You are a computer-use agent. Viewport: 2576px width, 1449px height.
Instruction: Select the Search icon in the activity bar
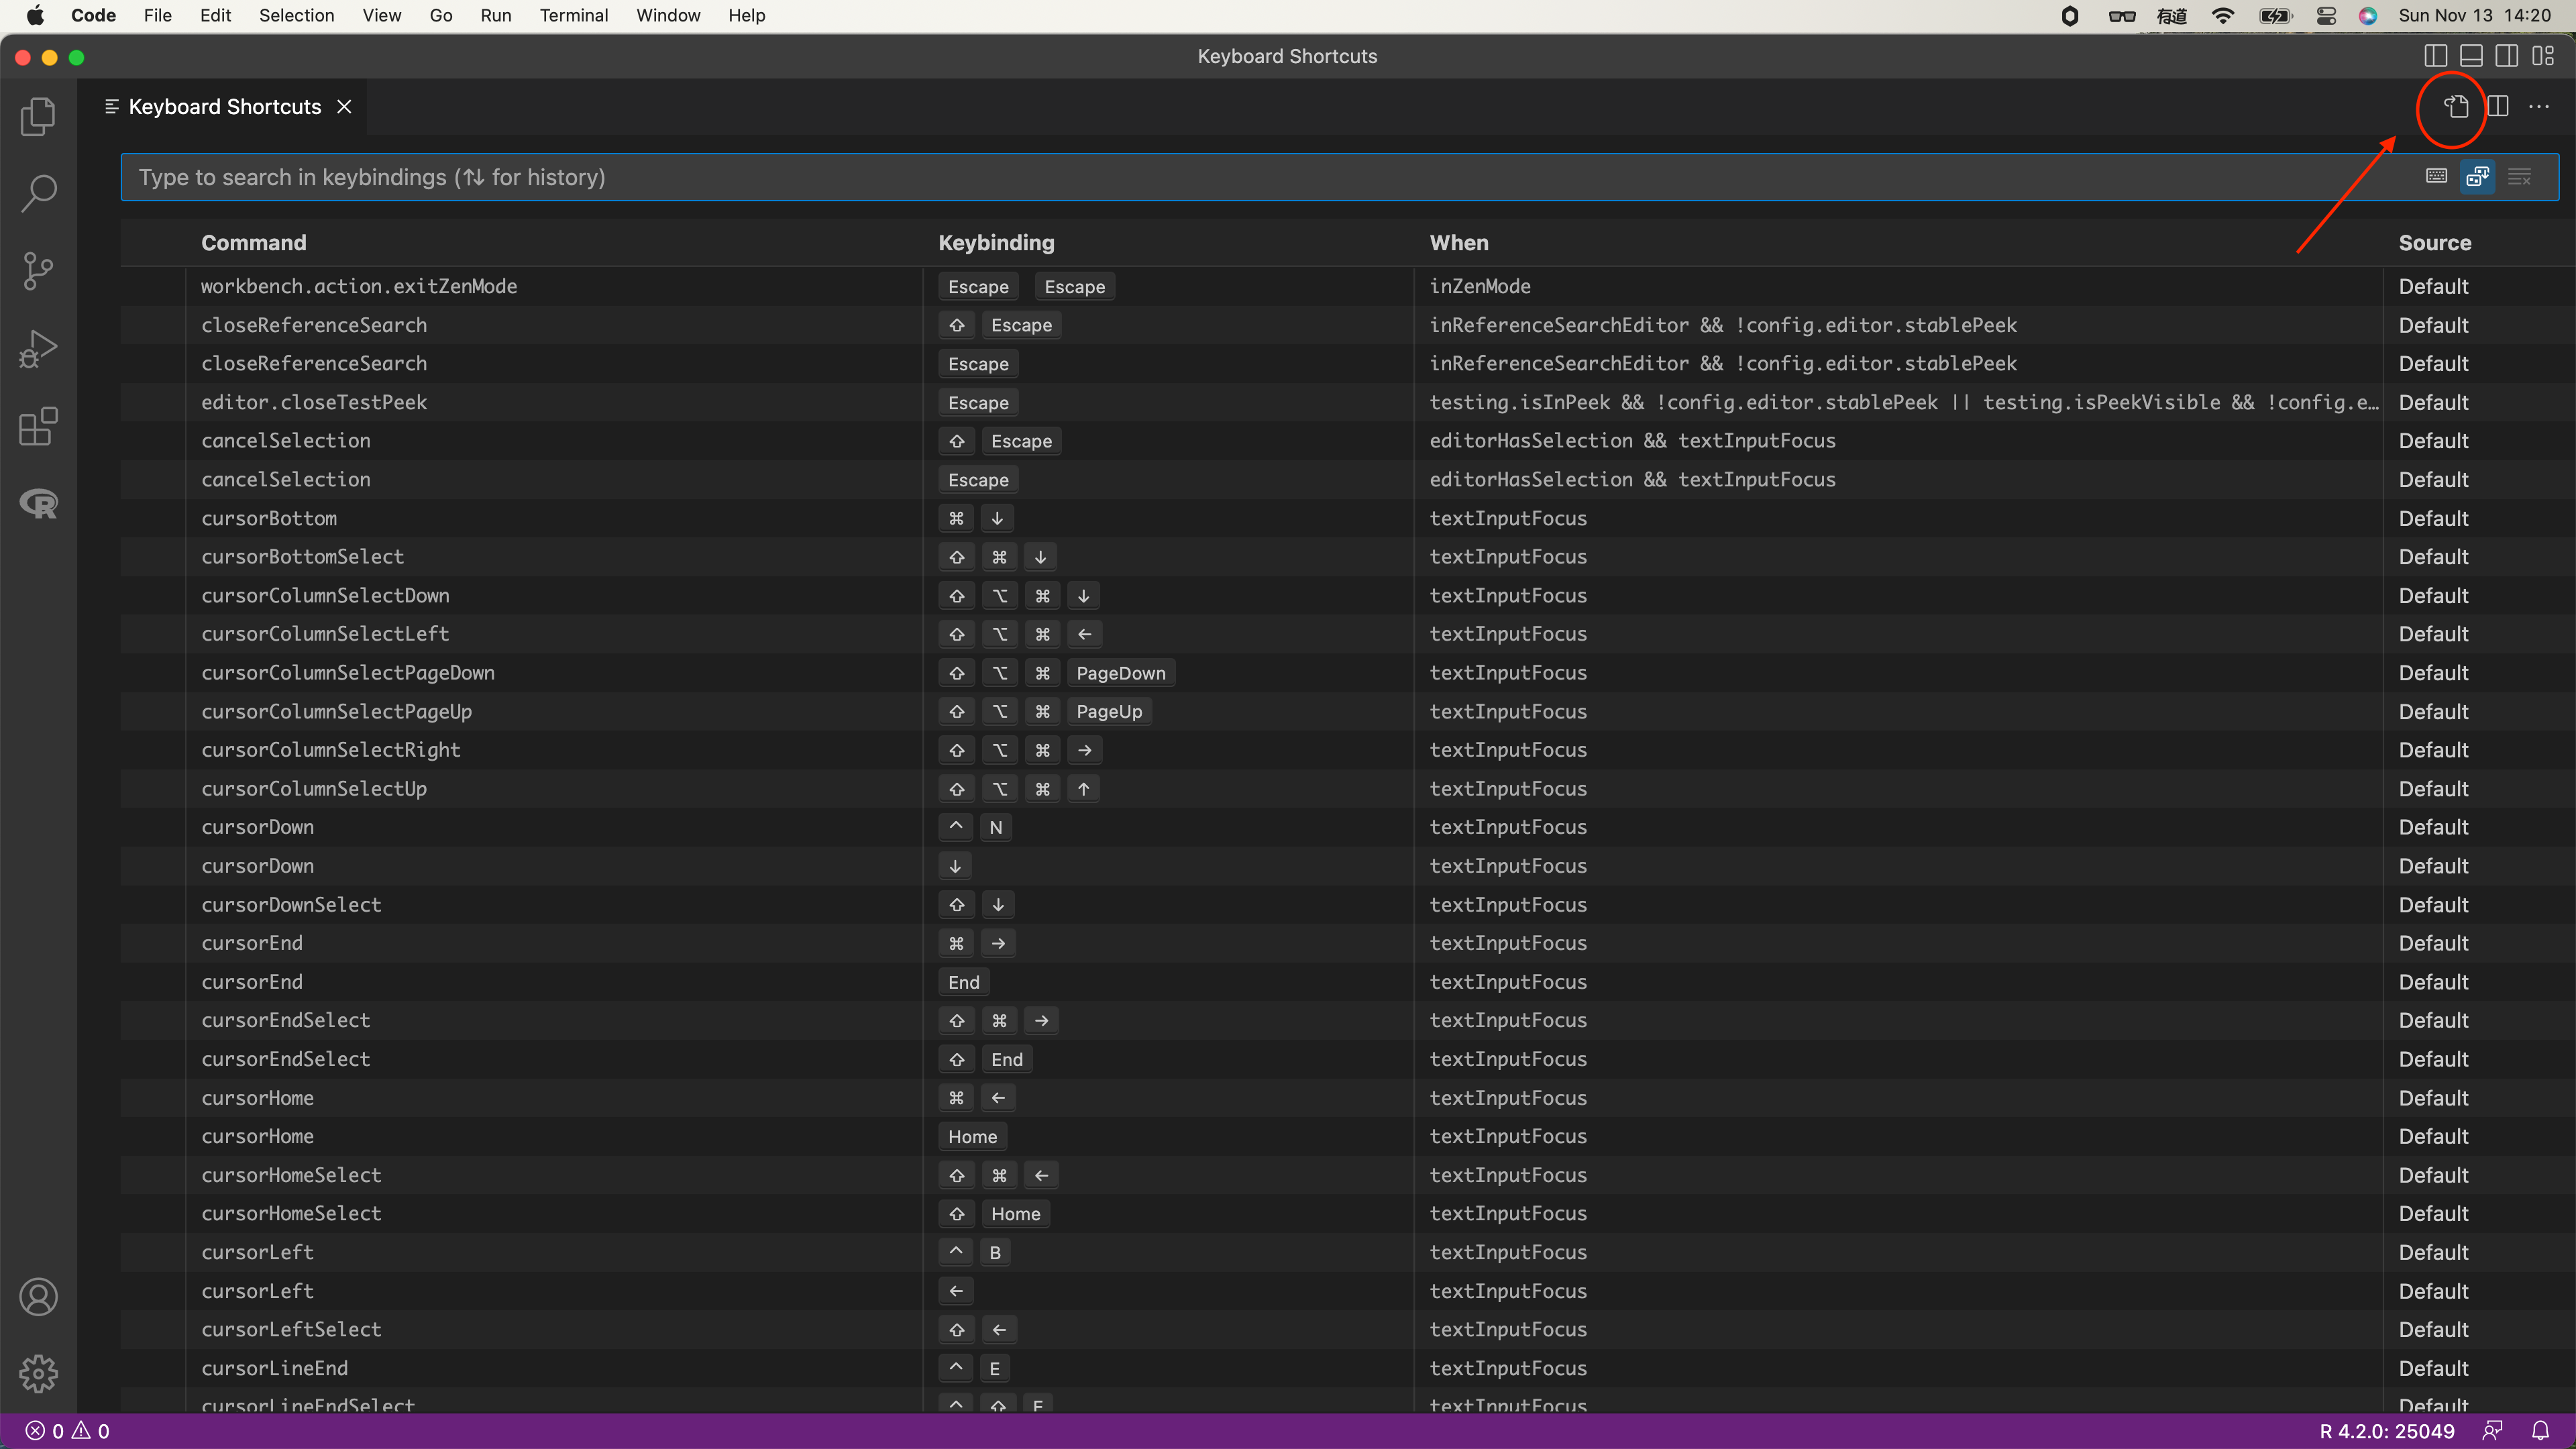coord(38,192)
